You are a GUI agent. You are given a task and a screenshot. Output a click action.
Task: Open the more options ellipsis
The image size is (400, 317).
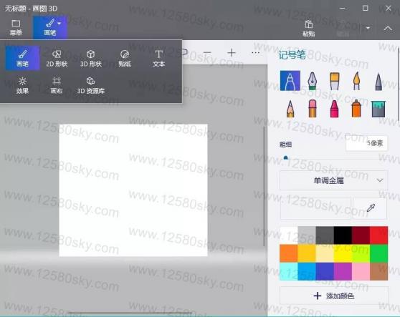255,53
